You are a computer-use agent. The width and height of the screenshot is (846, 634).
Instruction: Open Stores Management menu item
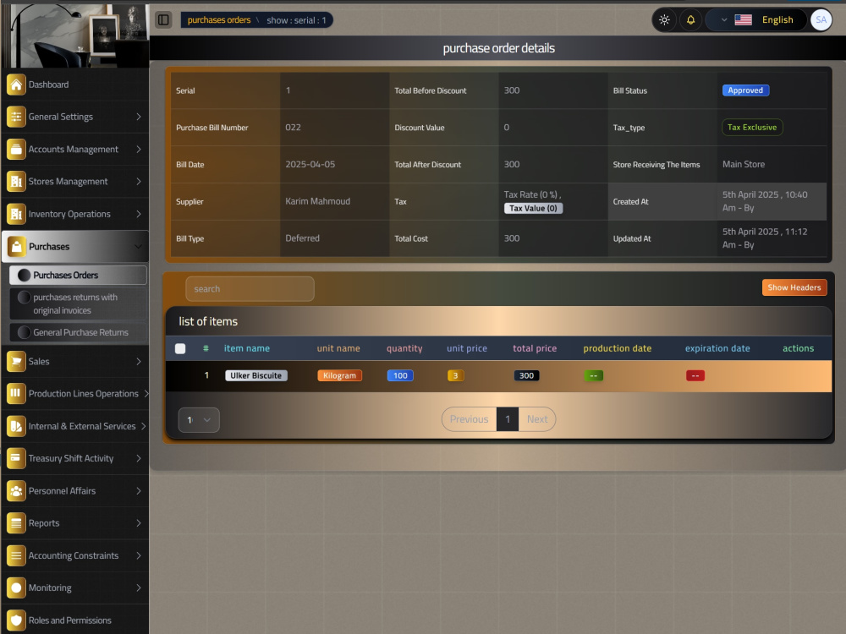tap(75, 182)
